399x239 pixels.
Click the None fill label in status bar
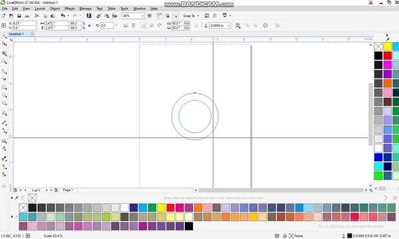point(299,236)
